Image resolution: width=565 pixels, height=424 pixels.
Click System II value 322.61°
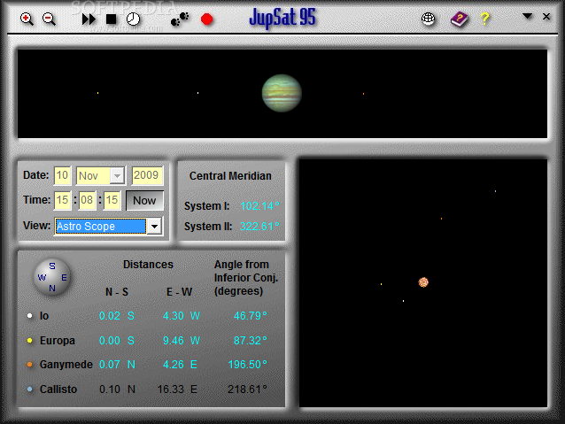pyautogui.click(x=259, y=227)
